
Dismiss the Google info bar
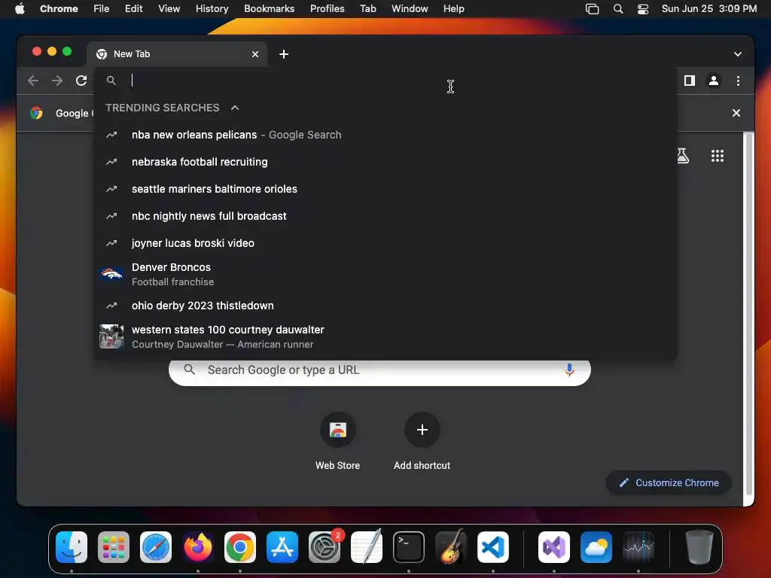(x=736, y=113)
